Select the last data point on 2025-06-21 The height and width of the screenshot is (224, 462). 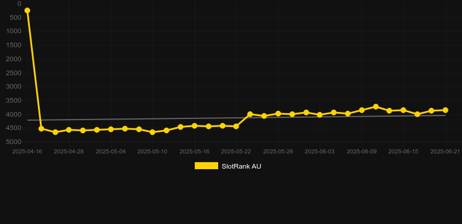[445, 110]
